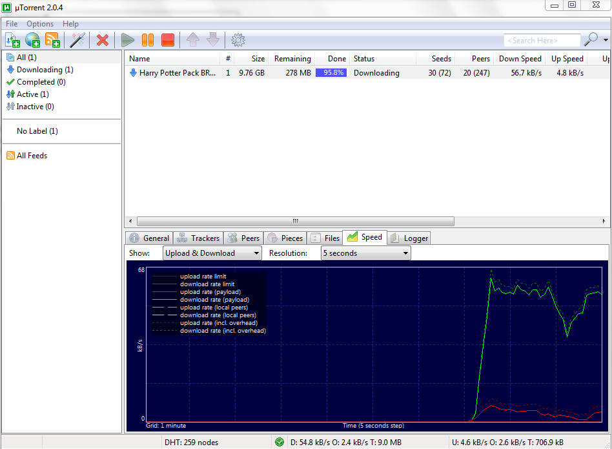This screenshot has width=612, height=449.
Task: Click the 95.8% progress bar
Action: point(331,73)
